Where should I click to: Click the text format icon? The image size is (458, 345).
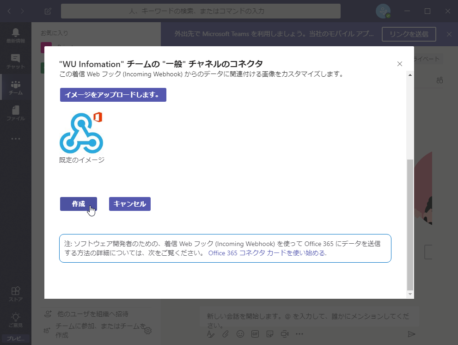(x=211, y=334)
